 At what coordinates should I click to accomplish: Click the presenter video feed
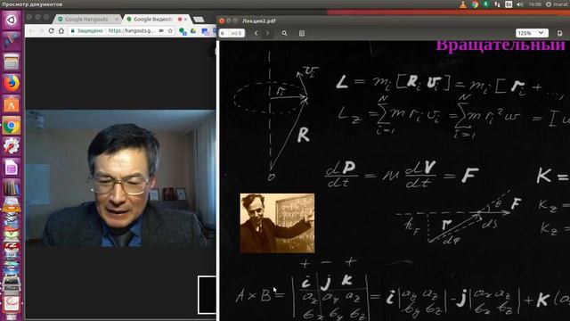tap(120, 178)
